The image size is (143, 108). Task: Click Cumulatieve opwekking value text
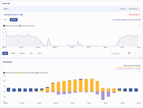click(x=129, y=67)
